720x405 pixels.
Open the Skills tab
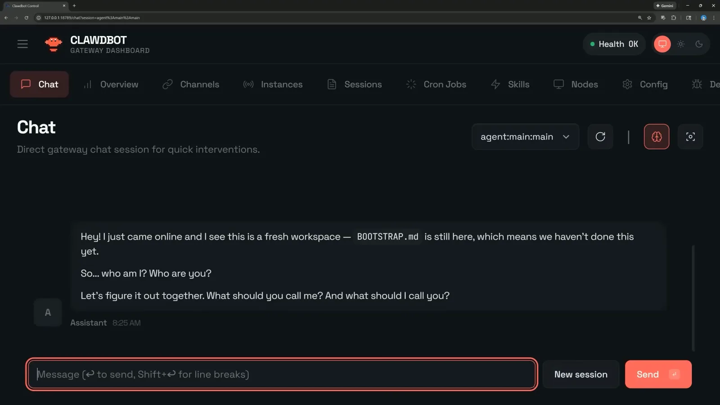click(510, 84)
